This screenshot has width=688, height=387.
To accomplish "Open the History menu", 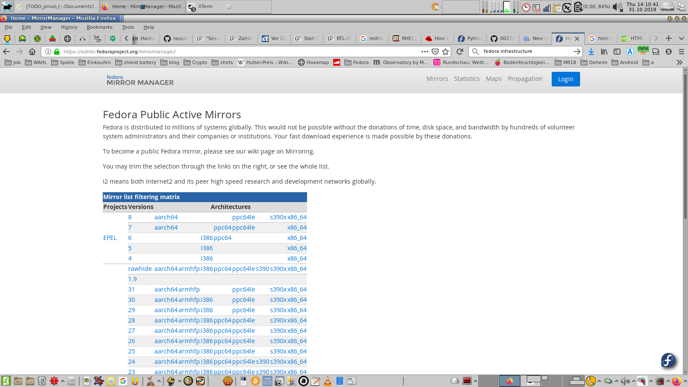I will pyautogui.click(x=69, y=27).
